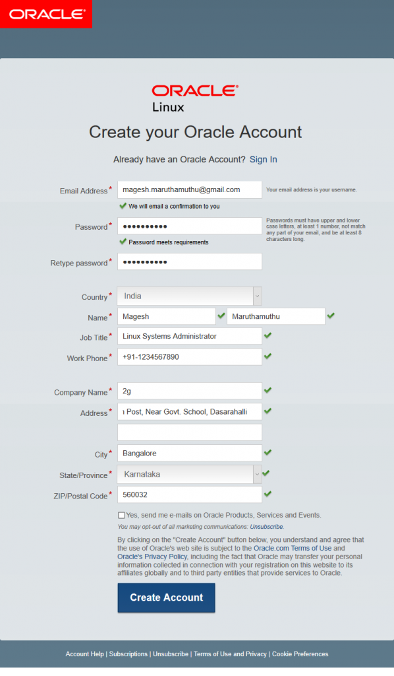Click the Oracle Linux logo above the form
Screen dimensions: 394x676
tap(194, 94)
